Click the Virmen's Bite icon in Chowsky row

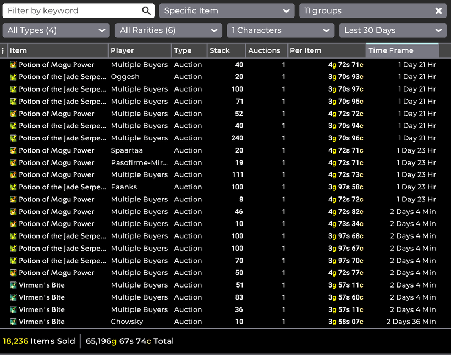coord(14,322)
